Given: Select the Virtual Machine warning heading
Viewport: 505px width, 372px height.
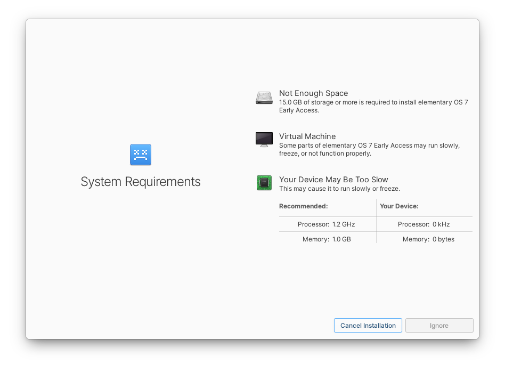Looking at the screenshot, I should (x=307, y=136).
